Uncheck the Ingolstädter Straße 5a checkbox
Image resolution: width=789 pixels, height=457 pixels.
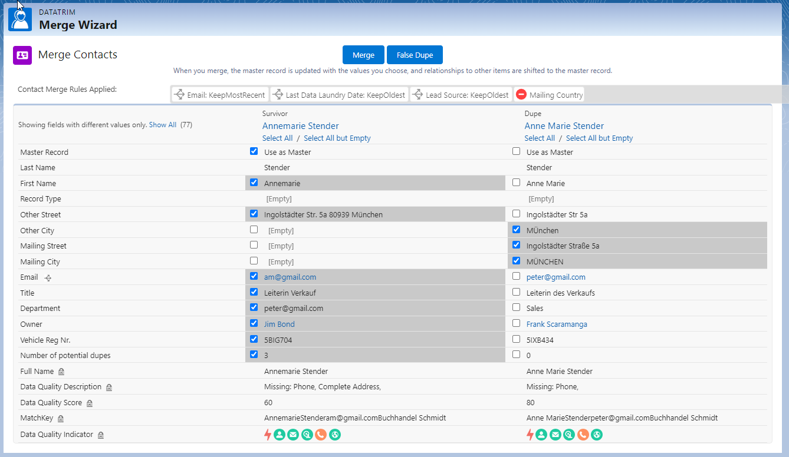pos(517,245)
